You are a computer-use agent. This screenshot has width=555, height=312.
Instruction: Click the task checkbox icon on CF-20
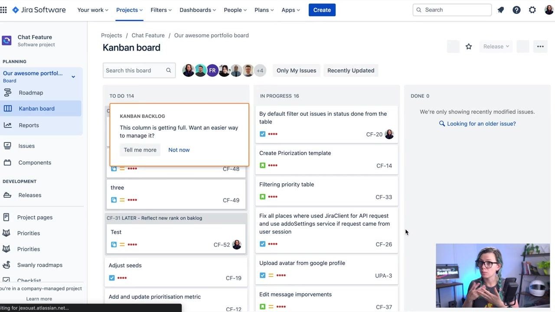[262, 134]
